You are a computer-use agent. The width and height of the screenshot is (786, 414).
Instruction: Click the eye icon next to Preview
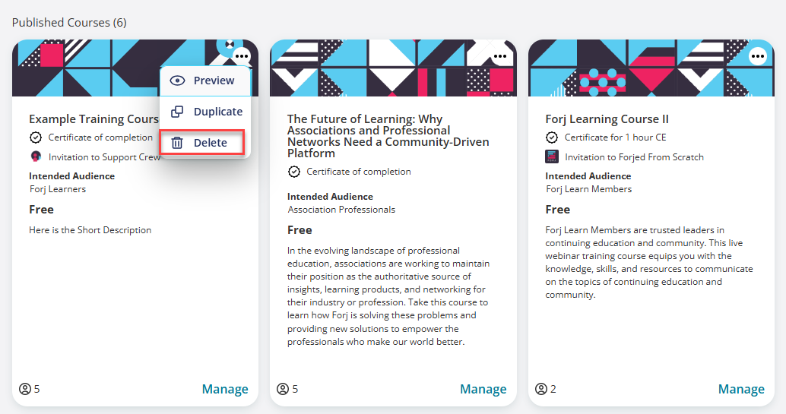point(177,81)
